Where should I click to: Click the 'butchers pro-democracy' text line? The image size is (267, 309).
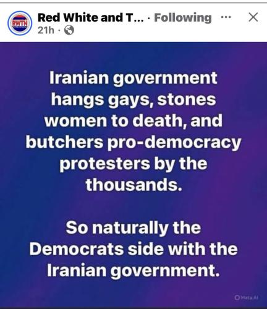point(133,143)
